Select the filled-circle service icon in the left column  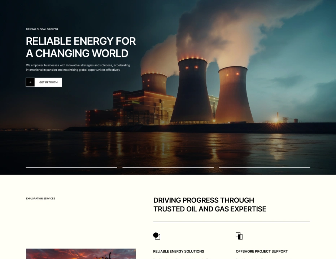(156, 235)
